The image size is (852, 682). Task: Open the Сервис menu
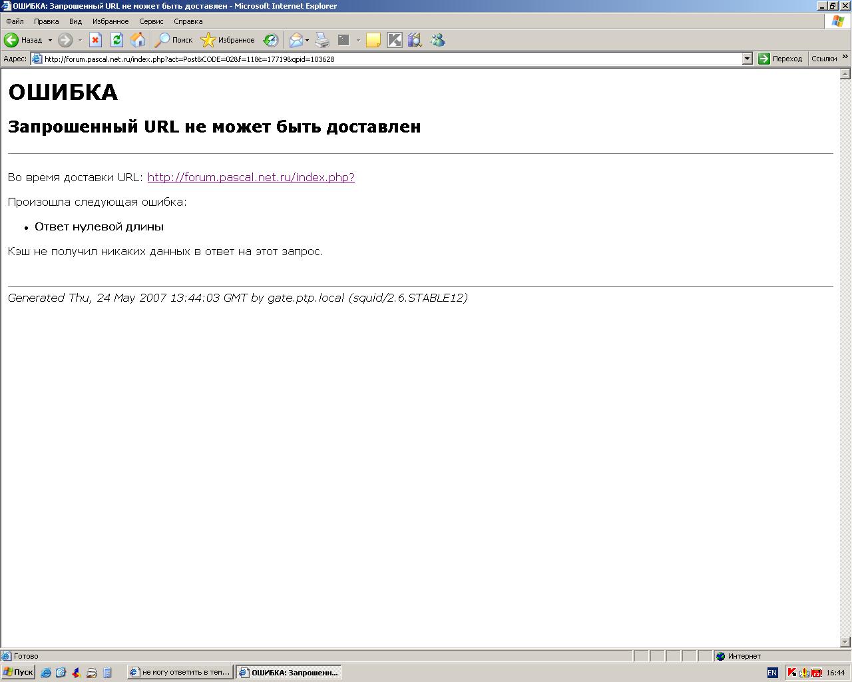(x=151, y=21)
